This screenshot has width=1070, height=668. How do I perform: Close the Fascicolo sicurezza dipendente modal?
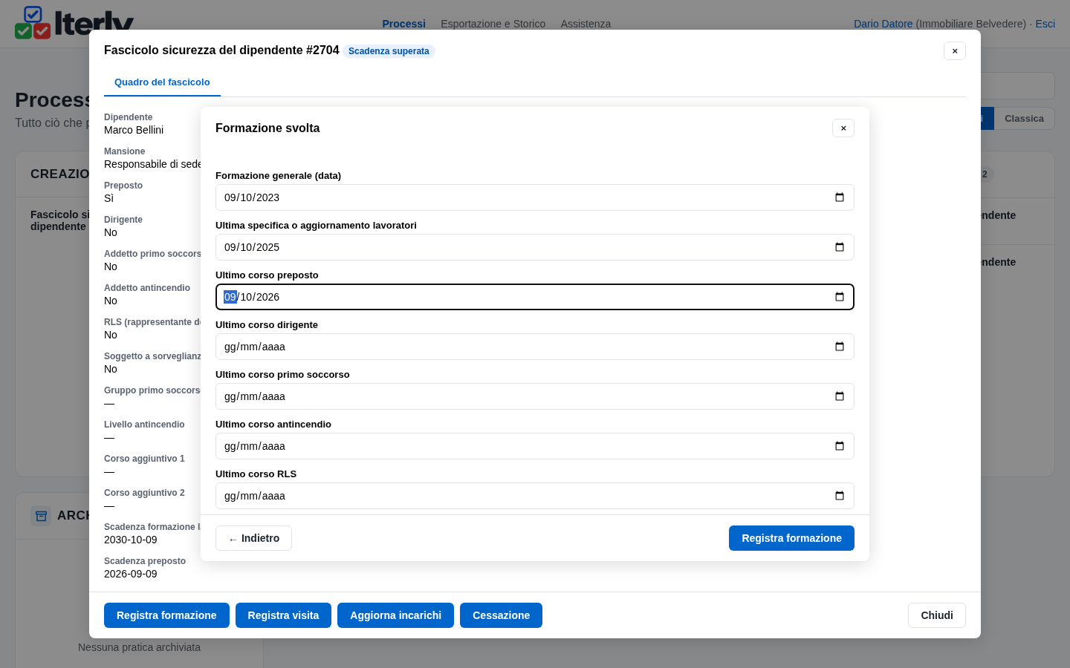tap(955, 51)
